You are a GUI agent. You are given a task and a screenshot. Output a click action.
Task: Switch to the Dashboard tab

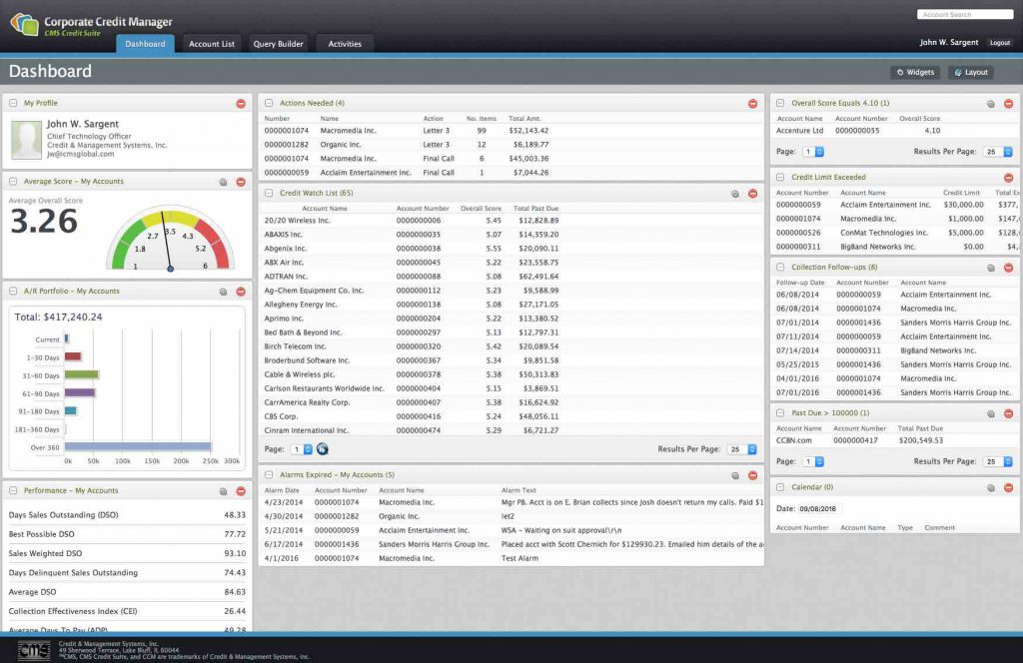point(145,44)
